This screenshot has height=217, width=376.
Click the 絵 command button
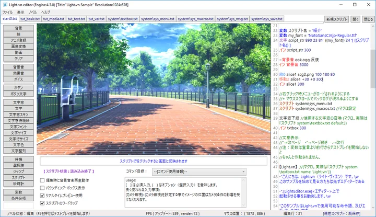[18, 34]
